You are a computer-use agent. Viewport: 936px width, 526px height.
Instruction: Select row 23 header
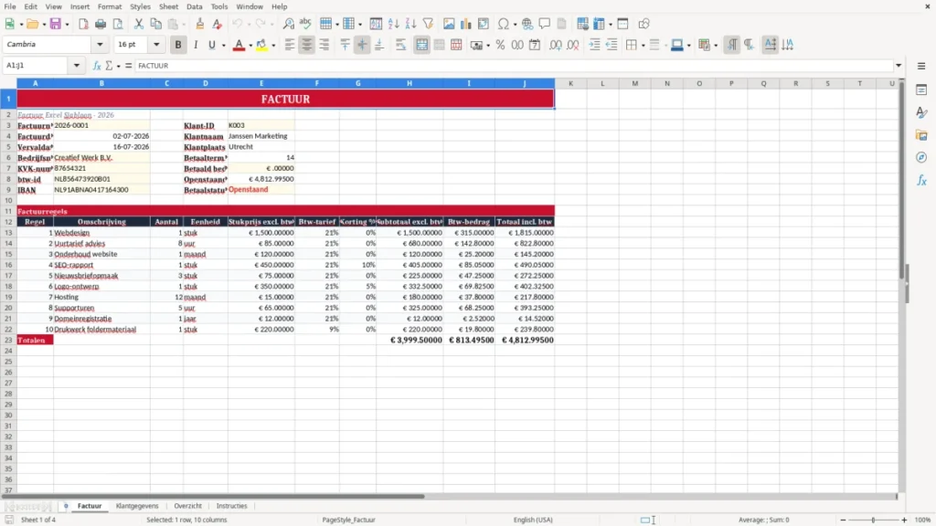click(x=8, y=340)
